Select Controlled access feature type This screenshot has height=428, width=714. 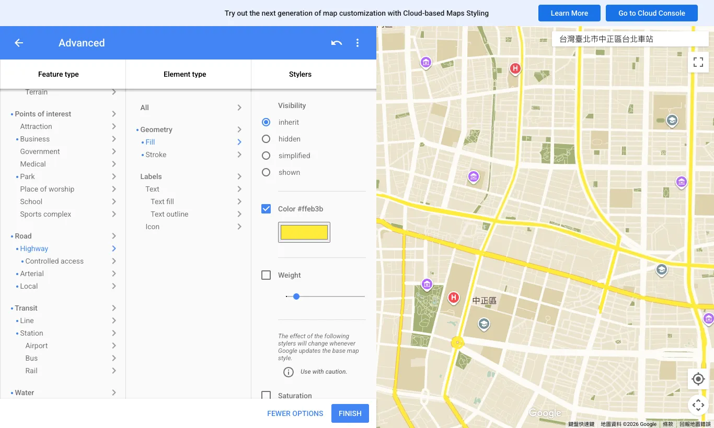(x=54, y=261)
